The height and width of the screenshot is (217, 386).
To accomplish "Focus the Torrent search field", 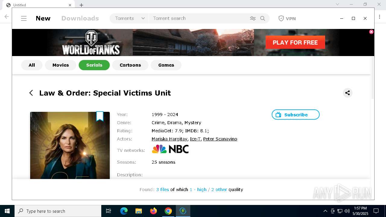I will [x=199, y=18].
